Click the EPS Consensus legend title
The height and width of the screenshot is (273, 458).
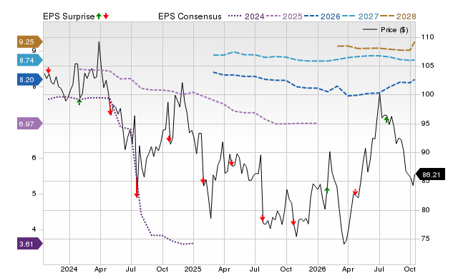click(x=190, y=16)
